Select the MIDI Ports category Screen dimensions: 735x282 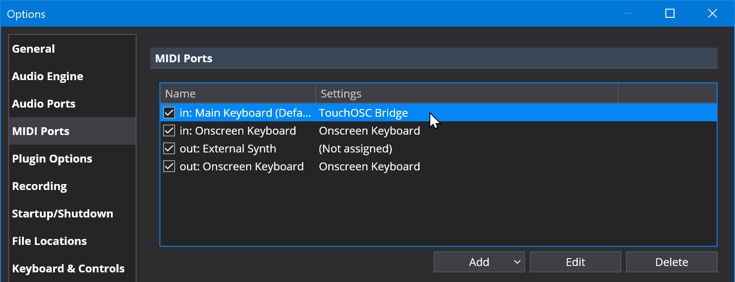click(x=41, y=131)
